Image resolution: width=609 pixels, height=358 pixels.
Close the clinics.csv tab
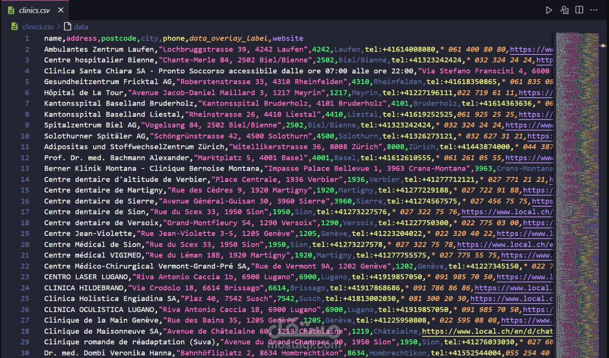(x=61, y=10)
